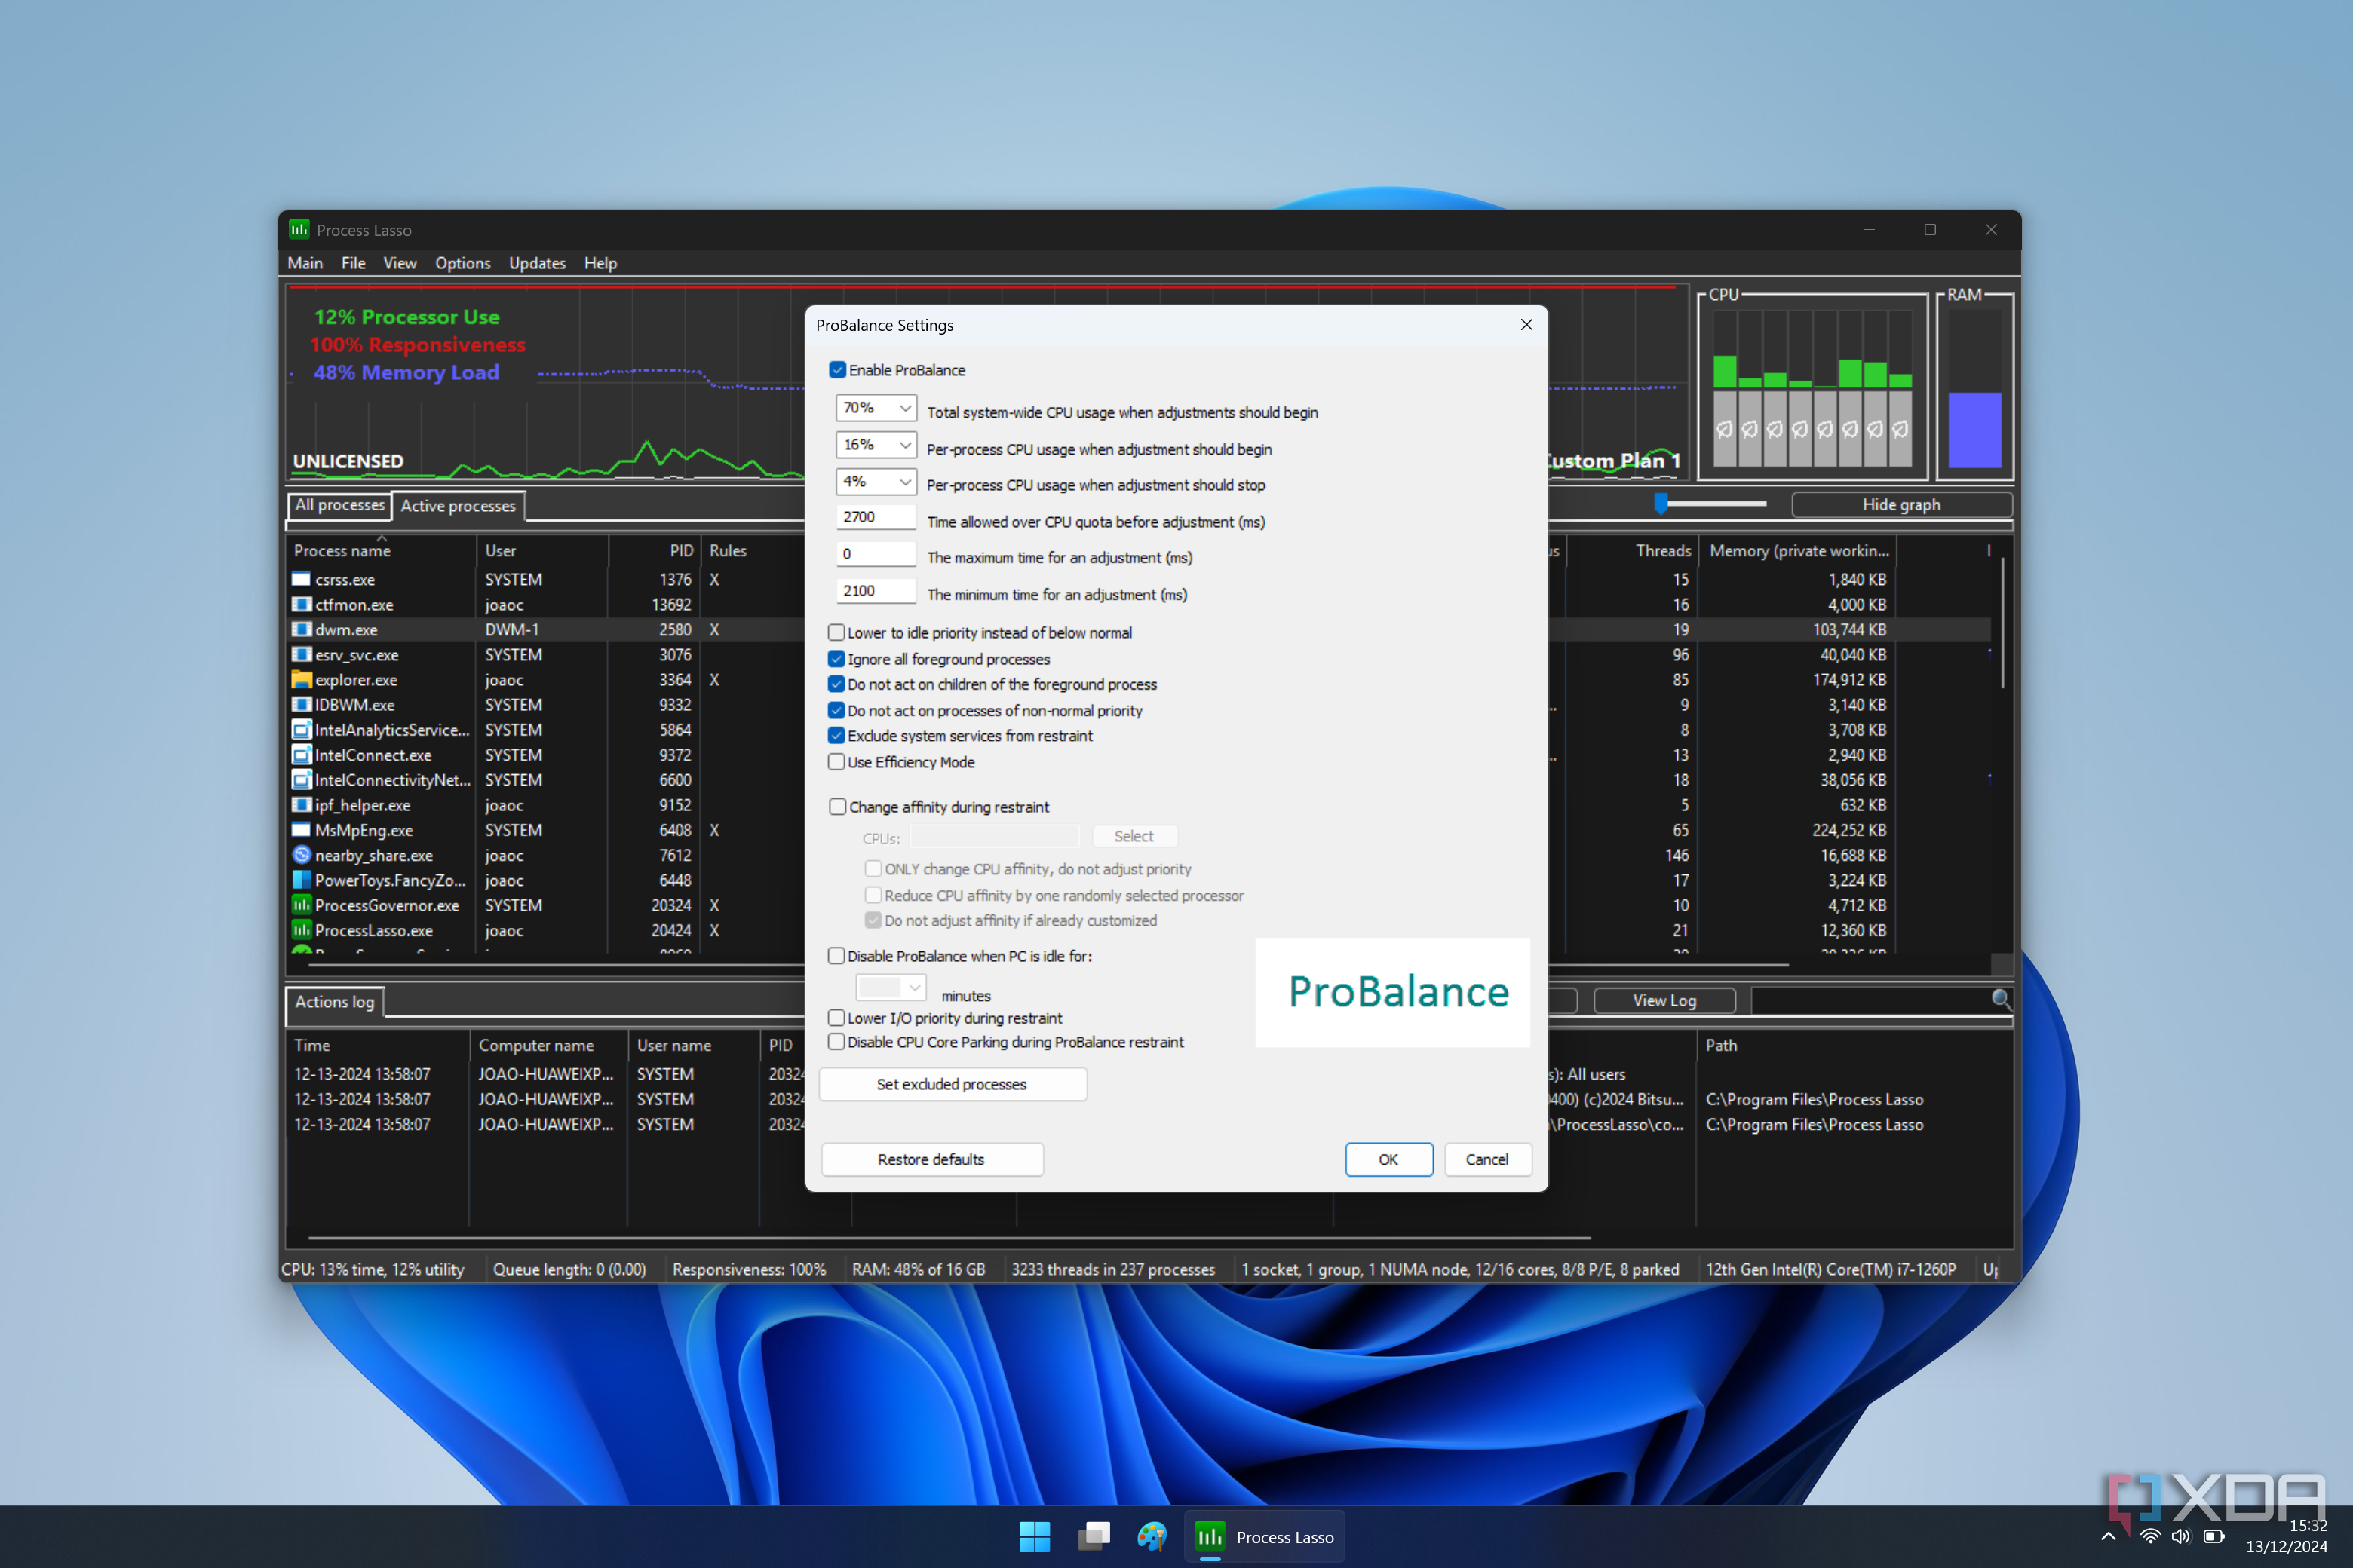Click the nearby_share.exe process icon
Screen dimensions: 2353x1568
coord(301,855)
